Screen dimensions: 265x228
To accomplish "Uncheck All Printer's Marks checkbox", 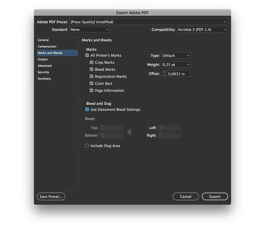I will coord(87,55).
